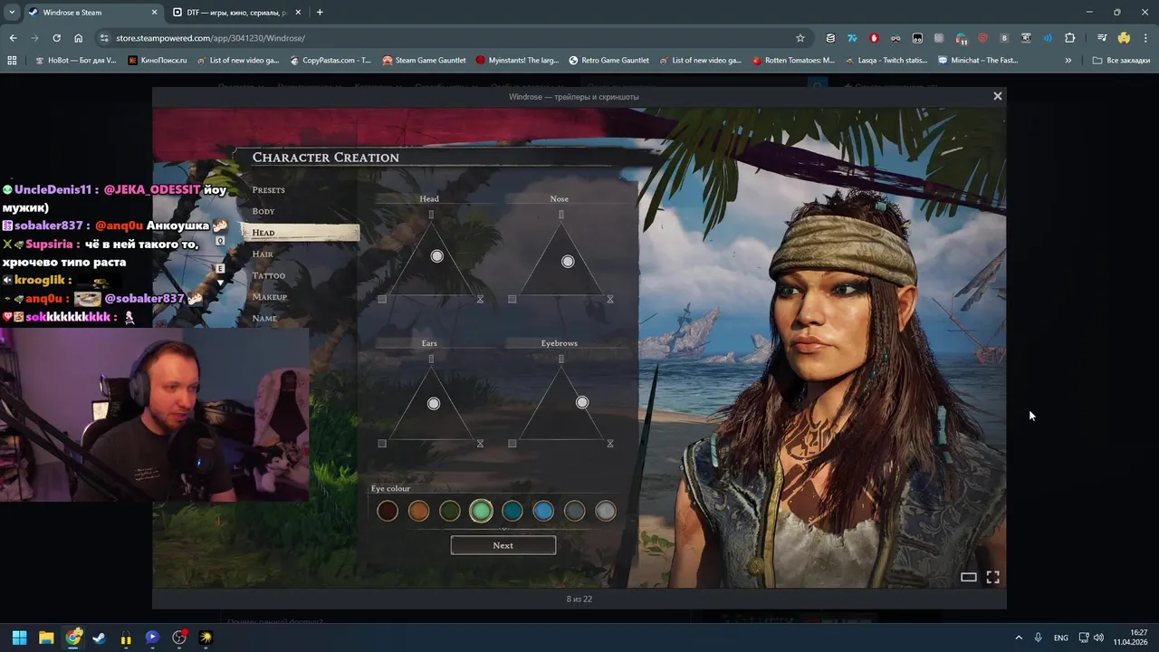
Task: Open a new browser tab
Action: pos(320,13)
